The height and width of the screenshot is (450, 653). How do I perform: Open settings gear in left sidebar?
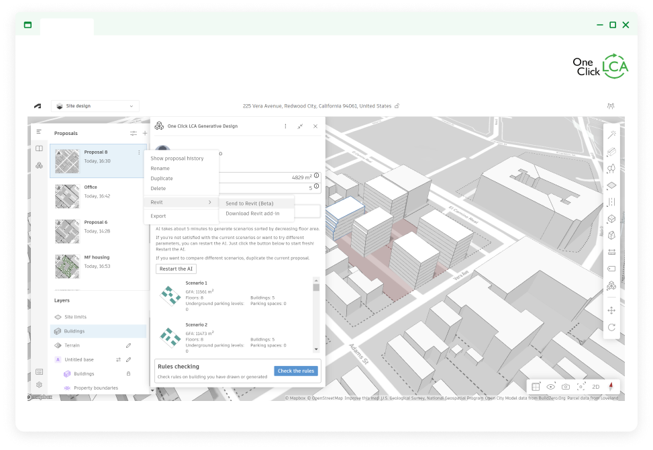tap(39, 385)
